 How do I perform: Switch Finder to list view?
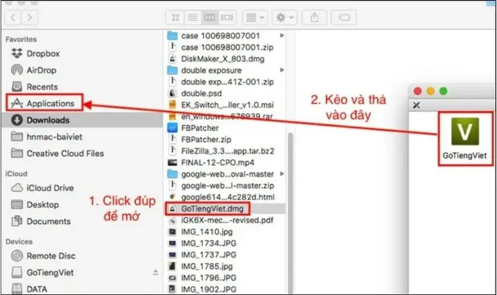pyautogui.click(x=193, y=17)
